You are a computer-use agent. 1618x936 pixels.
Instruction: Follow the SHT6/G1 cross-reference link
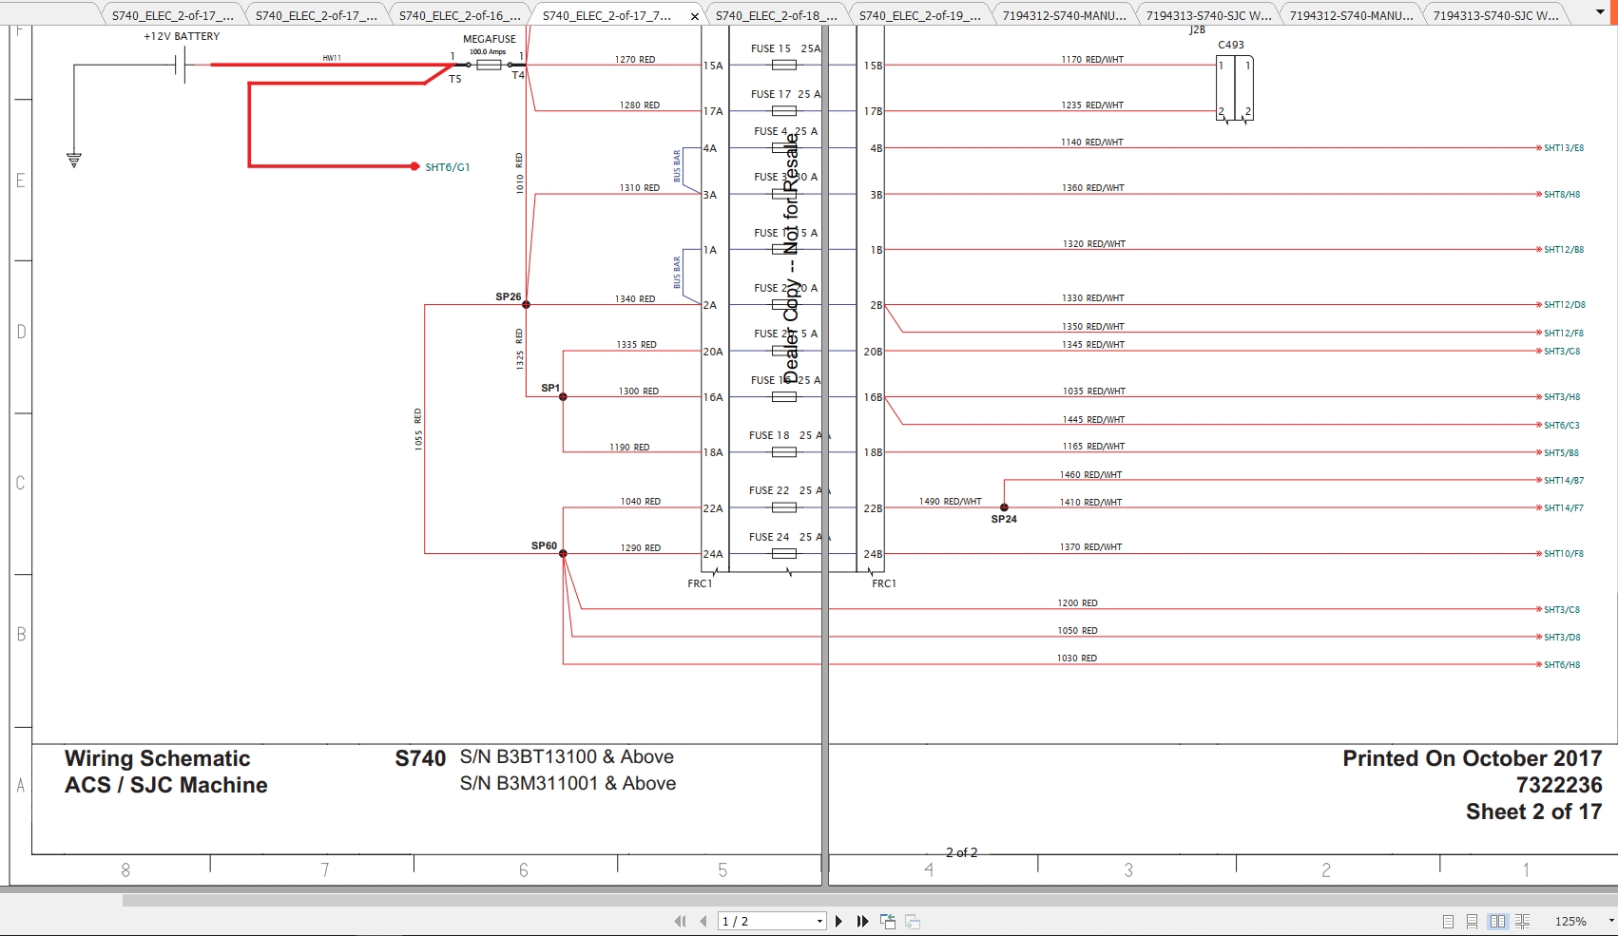pyautogui.click(x=447, y=166)
